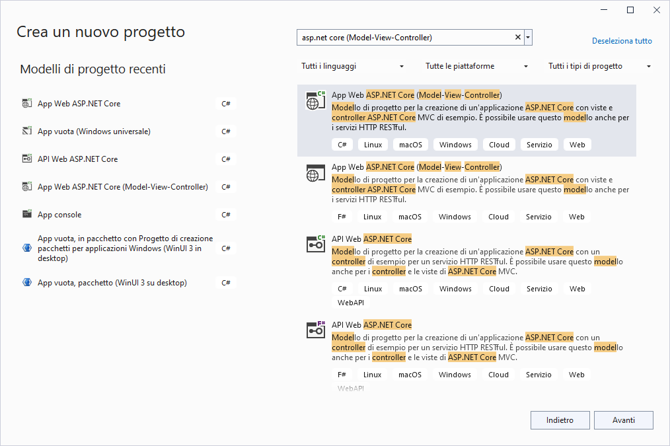Click the F# tag on the second MVC template
Screen dimensions: 670x446
click(342, 217)
